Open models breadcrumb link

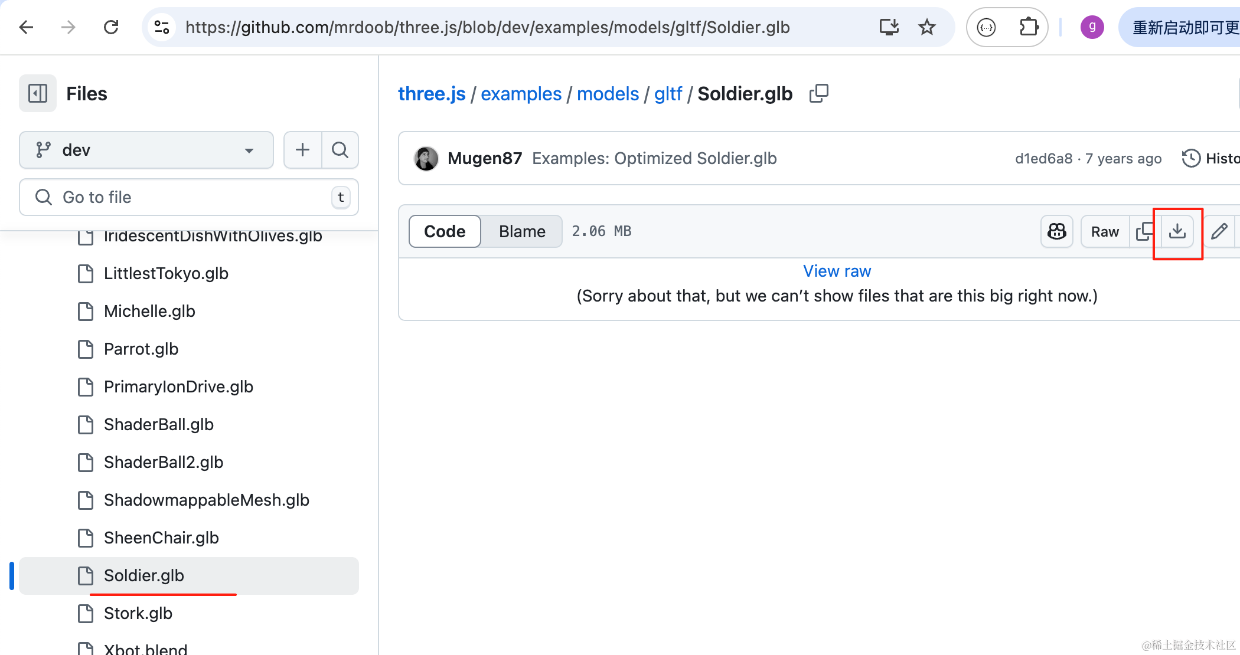(608, 93)
